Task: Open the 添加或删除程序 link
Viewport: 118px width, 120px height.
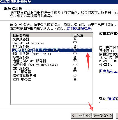Action: click(79, 28)
